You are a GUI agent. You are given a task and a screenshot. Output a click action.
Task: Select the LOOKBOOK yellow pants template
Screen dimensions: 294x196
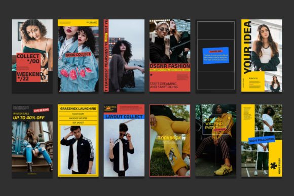(170, 140)
